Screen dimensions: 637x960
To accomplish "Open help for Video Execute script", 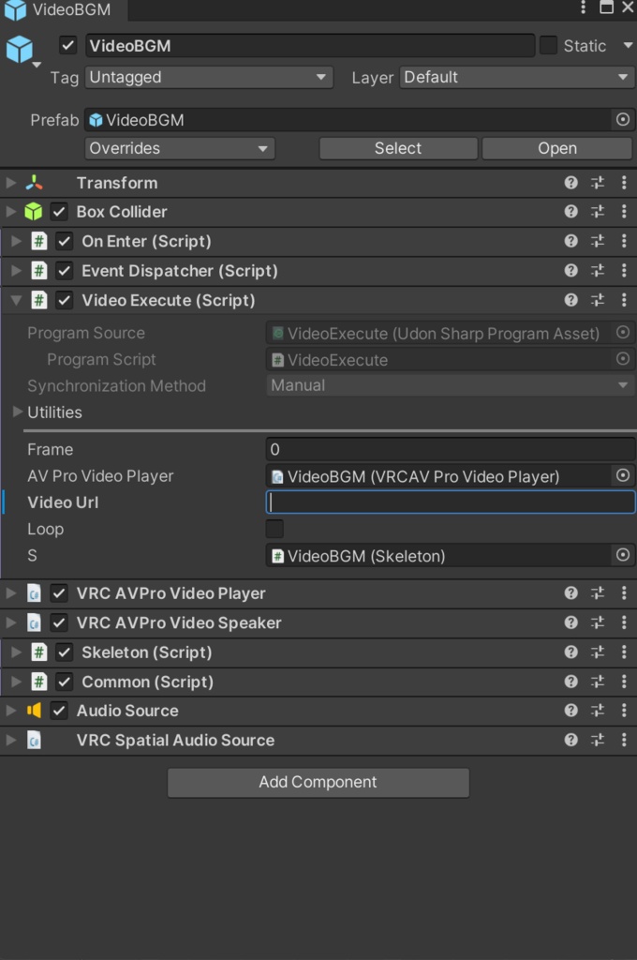I will tap(570, 299).
